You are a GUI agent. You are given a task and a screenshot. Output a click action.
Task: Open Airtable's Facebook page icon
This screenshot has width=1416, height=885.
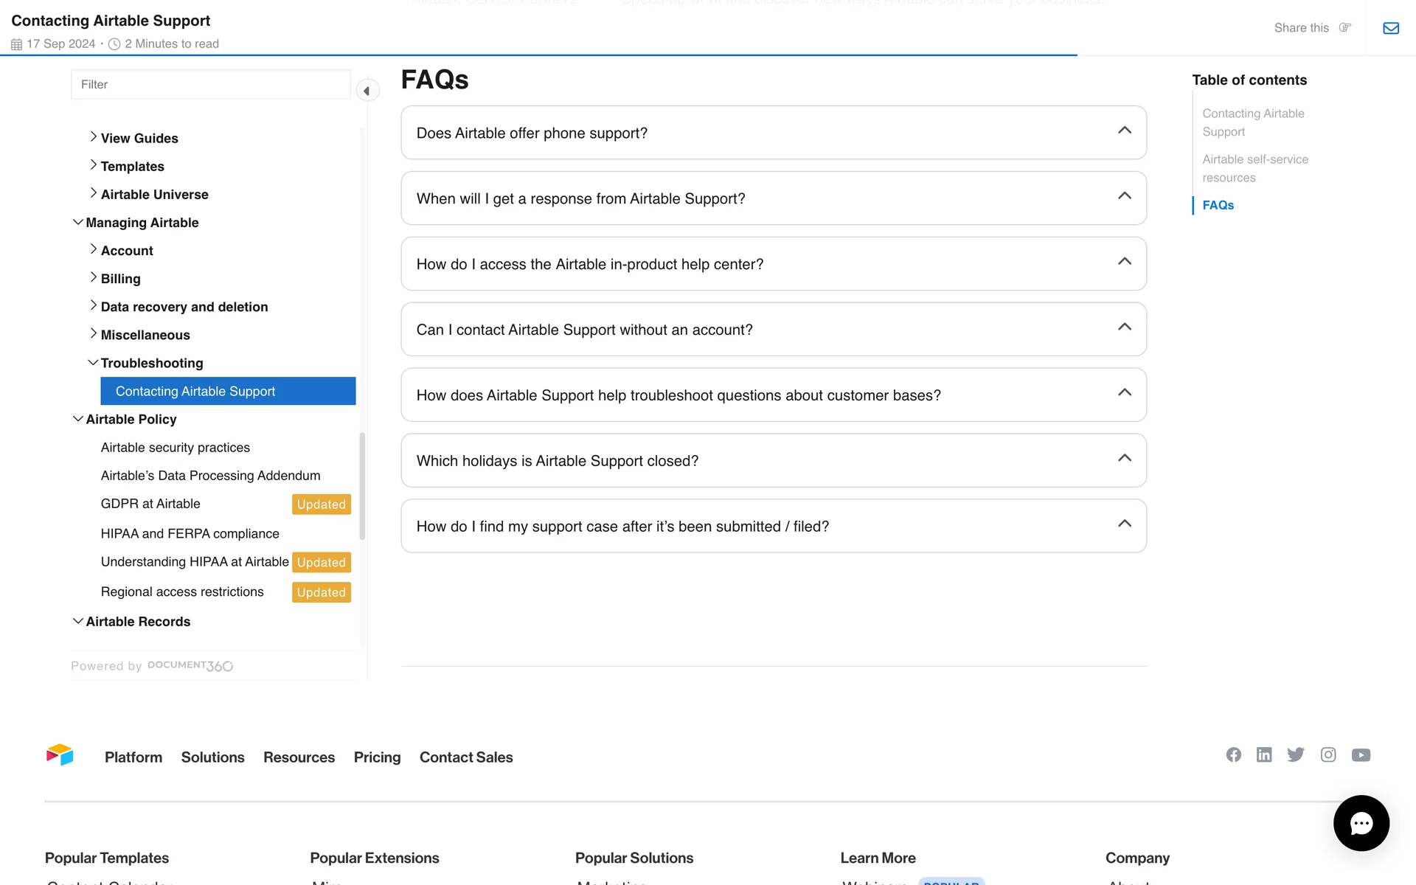point(1233,754)
